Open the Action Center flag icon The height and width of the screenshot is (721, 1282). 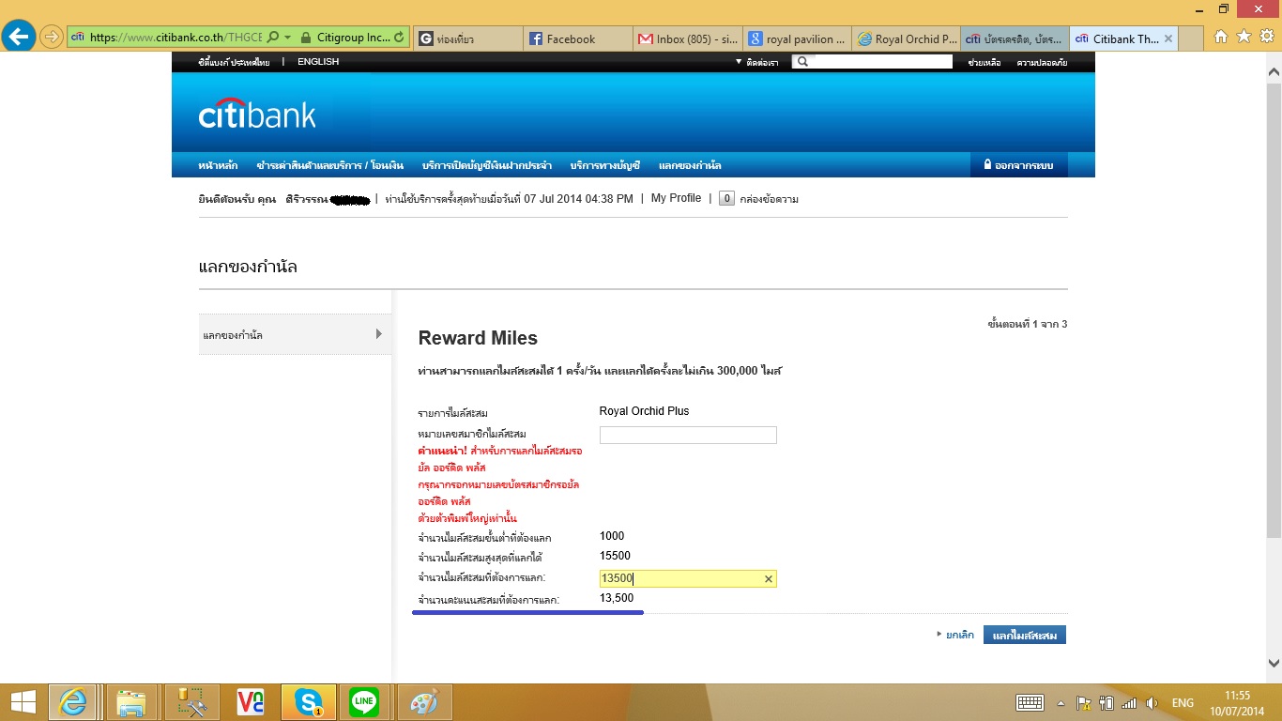click(x=1083, y=703)
